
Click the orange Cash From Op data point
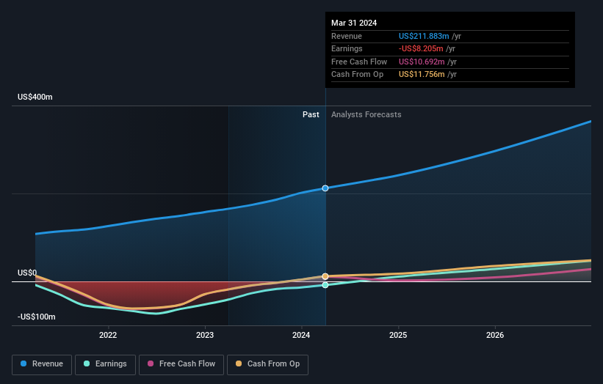tap(325, 276)
